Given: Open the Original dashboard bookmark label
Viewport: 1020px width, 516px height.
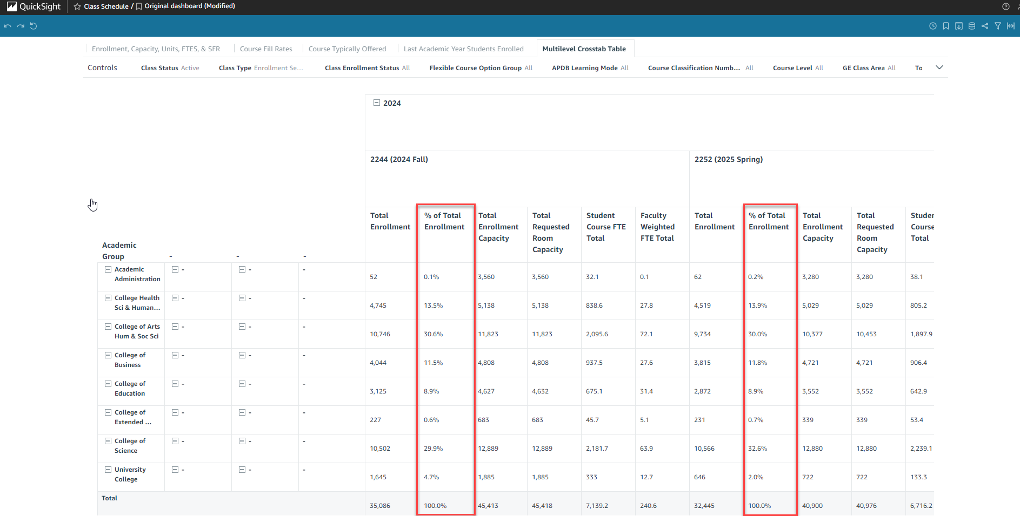Looking at the screenshot, I should (x=190, y=6).
